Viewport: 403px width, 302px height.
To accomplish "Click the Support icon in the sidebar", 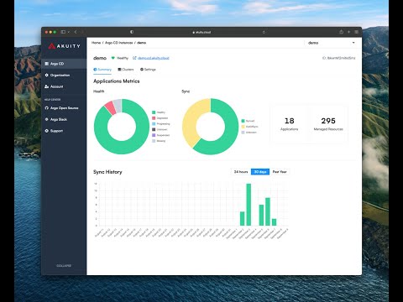I will [x=47, y=131].
